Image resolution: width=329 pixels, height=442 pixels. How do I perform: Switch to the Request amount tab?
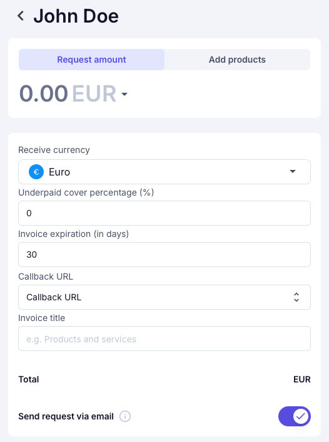coord(92,60)
